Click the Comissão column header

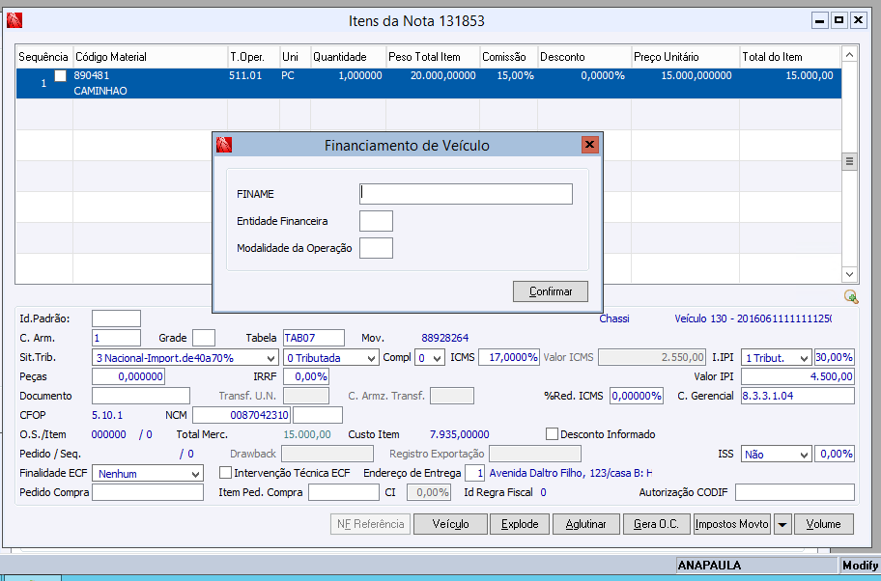point(508,57)
